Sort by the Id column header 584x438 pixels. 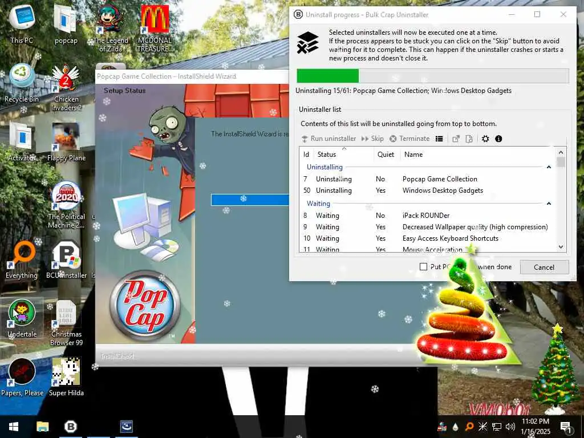click(306, 154)
